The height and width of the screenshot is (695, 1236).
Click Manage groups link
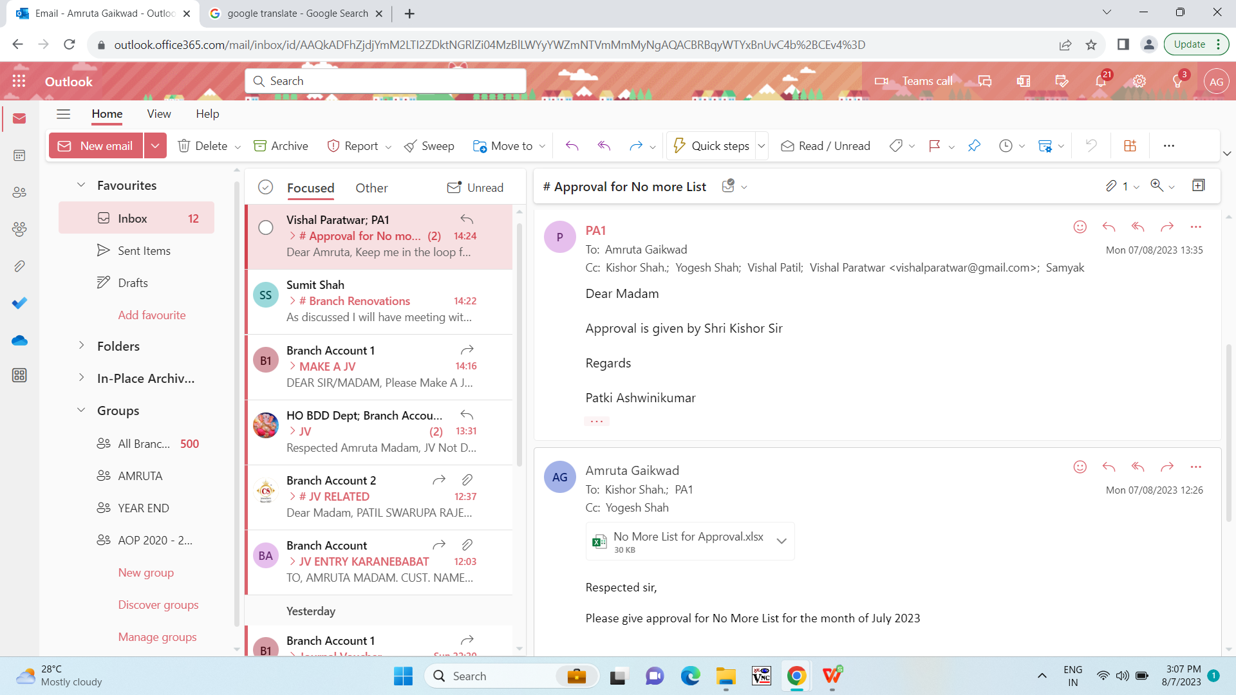[x=157, y=636]
